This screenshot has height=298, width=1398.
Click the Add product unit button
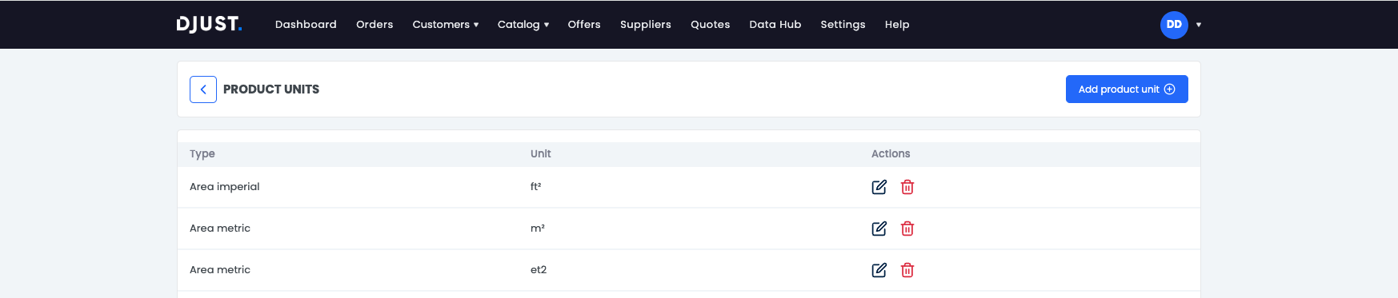[1127, 89]
